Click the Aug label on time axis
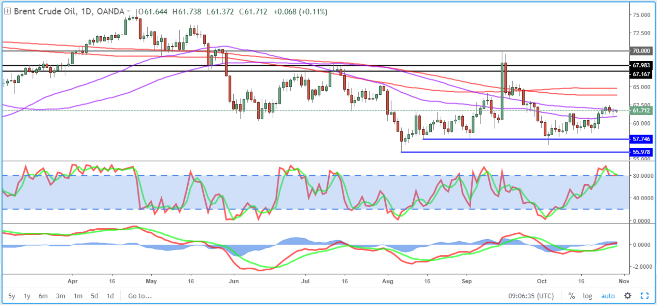Viewport: 657px width, 305px height. tap(388, 281)
